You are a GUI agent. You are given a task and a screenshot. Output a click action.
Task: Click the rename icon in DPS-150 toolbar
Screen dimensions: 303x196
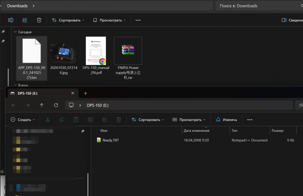(x=90, y=119)
